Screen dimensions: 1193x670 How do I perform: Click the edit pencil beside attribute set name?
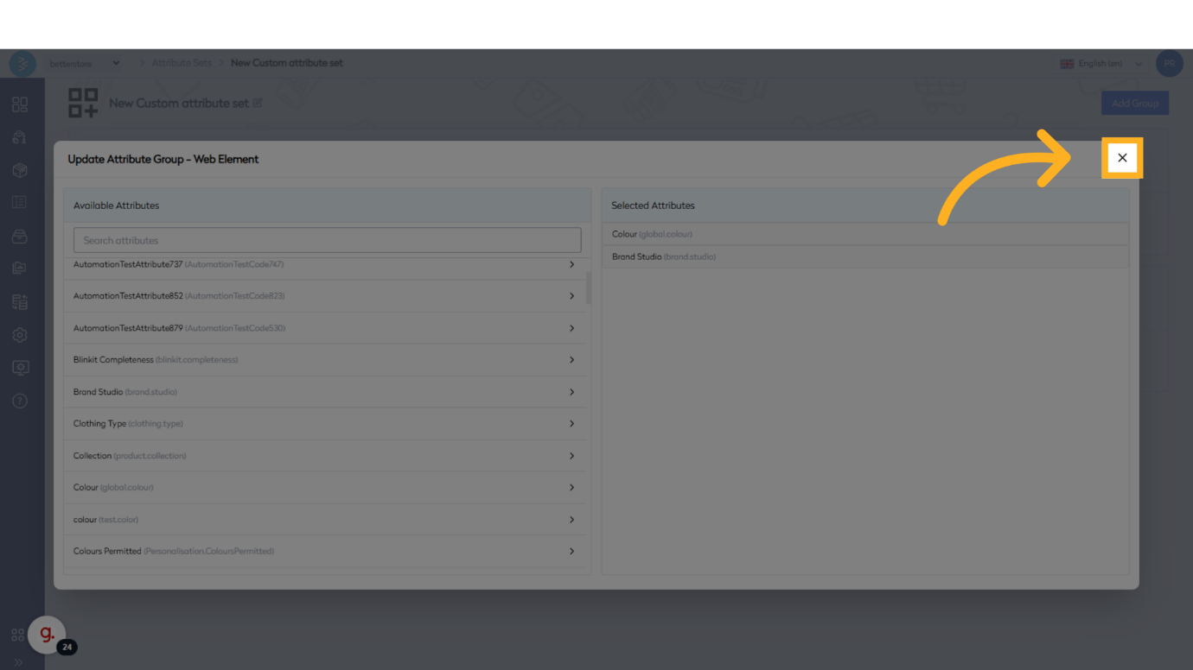click(258, 103)
